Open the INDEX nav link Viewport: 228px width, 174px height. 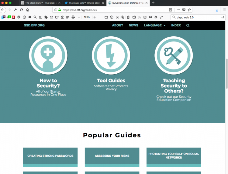pyautogui.click(x=176, y=25)
